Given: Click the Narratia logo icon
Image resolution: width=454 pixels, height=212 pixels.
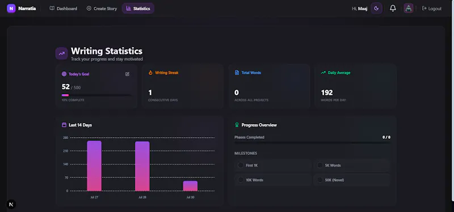Looking at the screenshot, I should pyautogui.click(x=11, y=9).
